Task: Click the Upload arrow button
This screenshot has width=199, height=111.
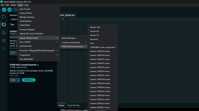Action: tap(10, 10)
